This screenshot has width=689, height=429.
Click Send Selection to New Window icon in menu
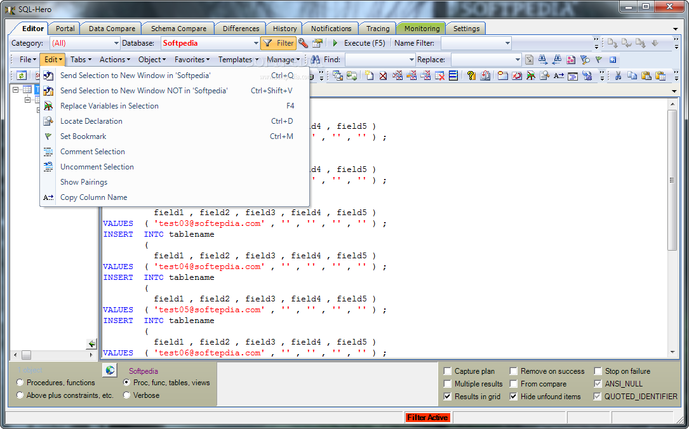(x=48, y=76)
